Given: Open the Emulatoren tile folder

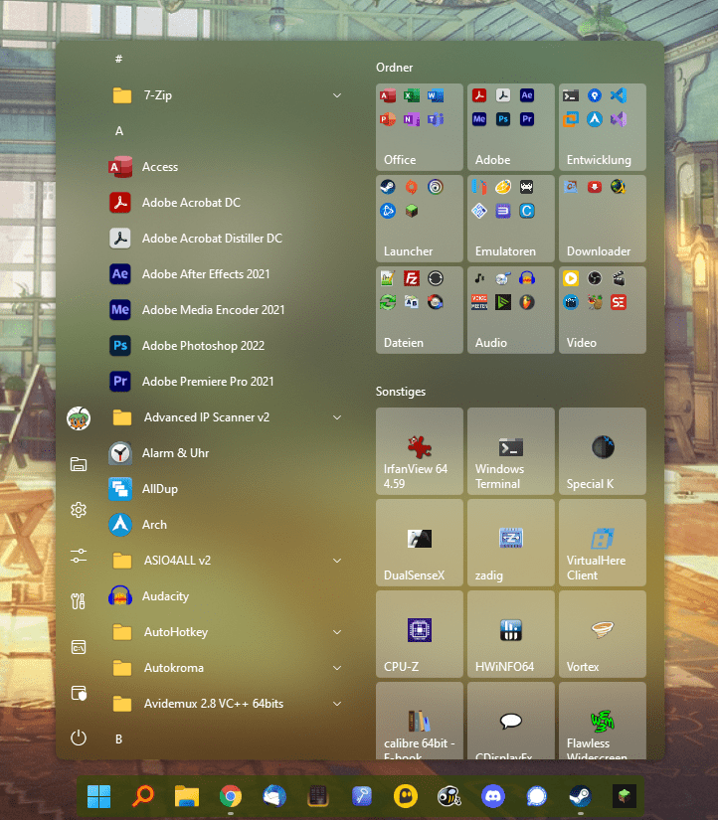Looking at the screenshot, I should 511,219.
